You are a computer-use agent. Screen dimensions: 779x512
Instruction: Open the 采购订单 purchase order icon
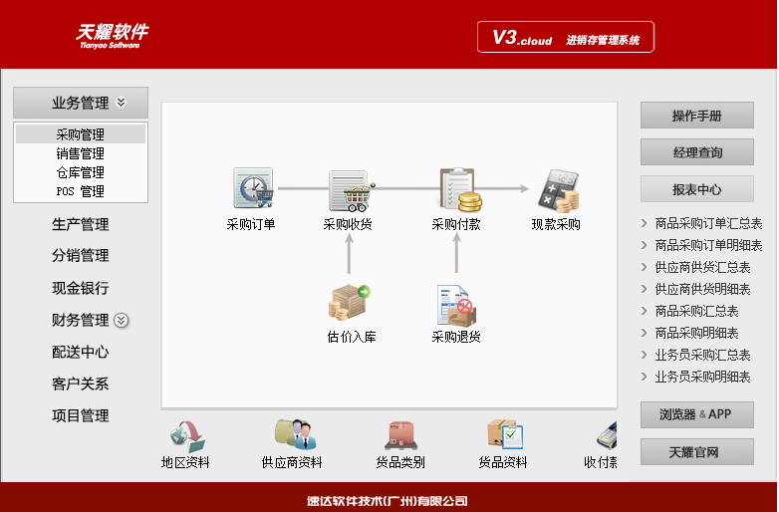coord(253,187)
